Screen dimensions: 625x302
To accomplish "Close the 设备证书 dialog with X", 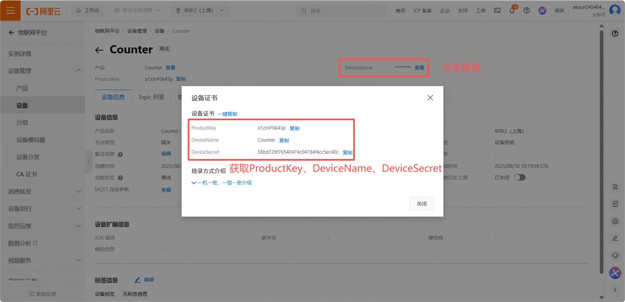I will (x=430, y=98).
